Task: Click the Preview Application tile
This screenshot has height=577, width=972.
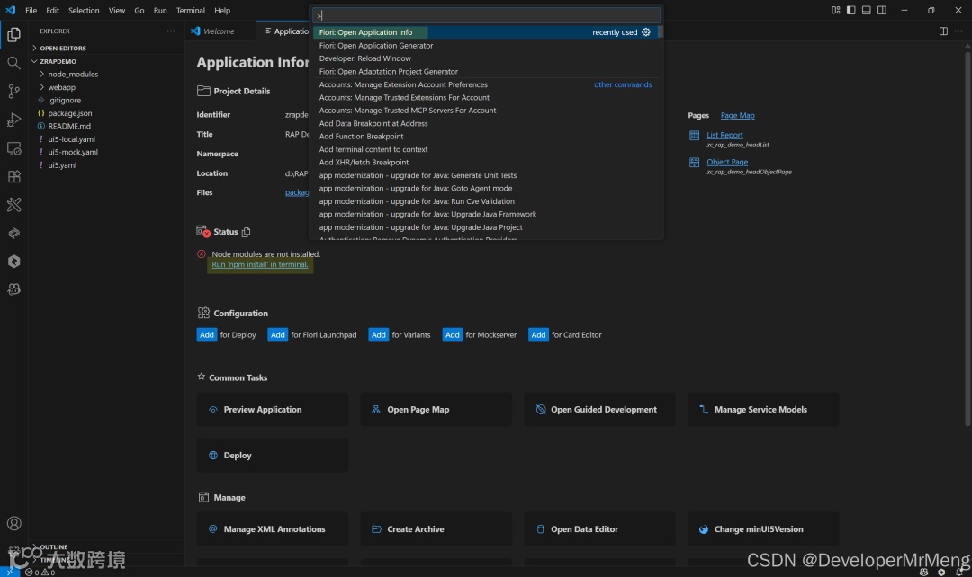Action: click(x=272, y=409)
